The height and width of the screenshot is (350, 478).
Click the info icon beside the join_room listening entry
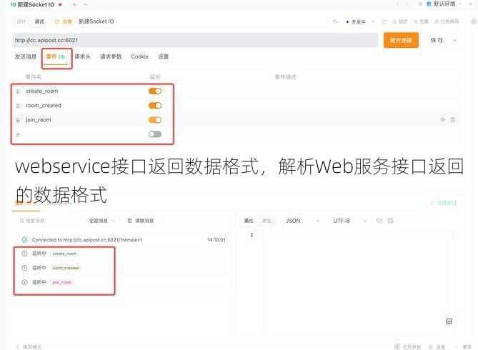point(25,282)
